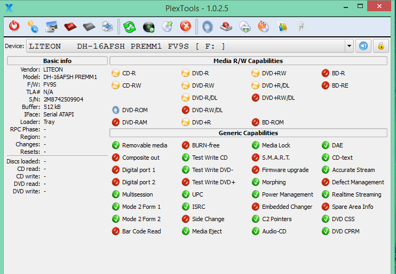396x274 pixels.
Task: Click the disc with green arrow icon
Action: [167, 27]
